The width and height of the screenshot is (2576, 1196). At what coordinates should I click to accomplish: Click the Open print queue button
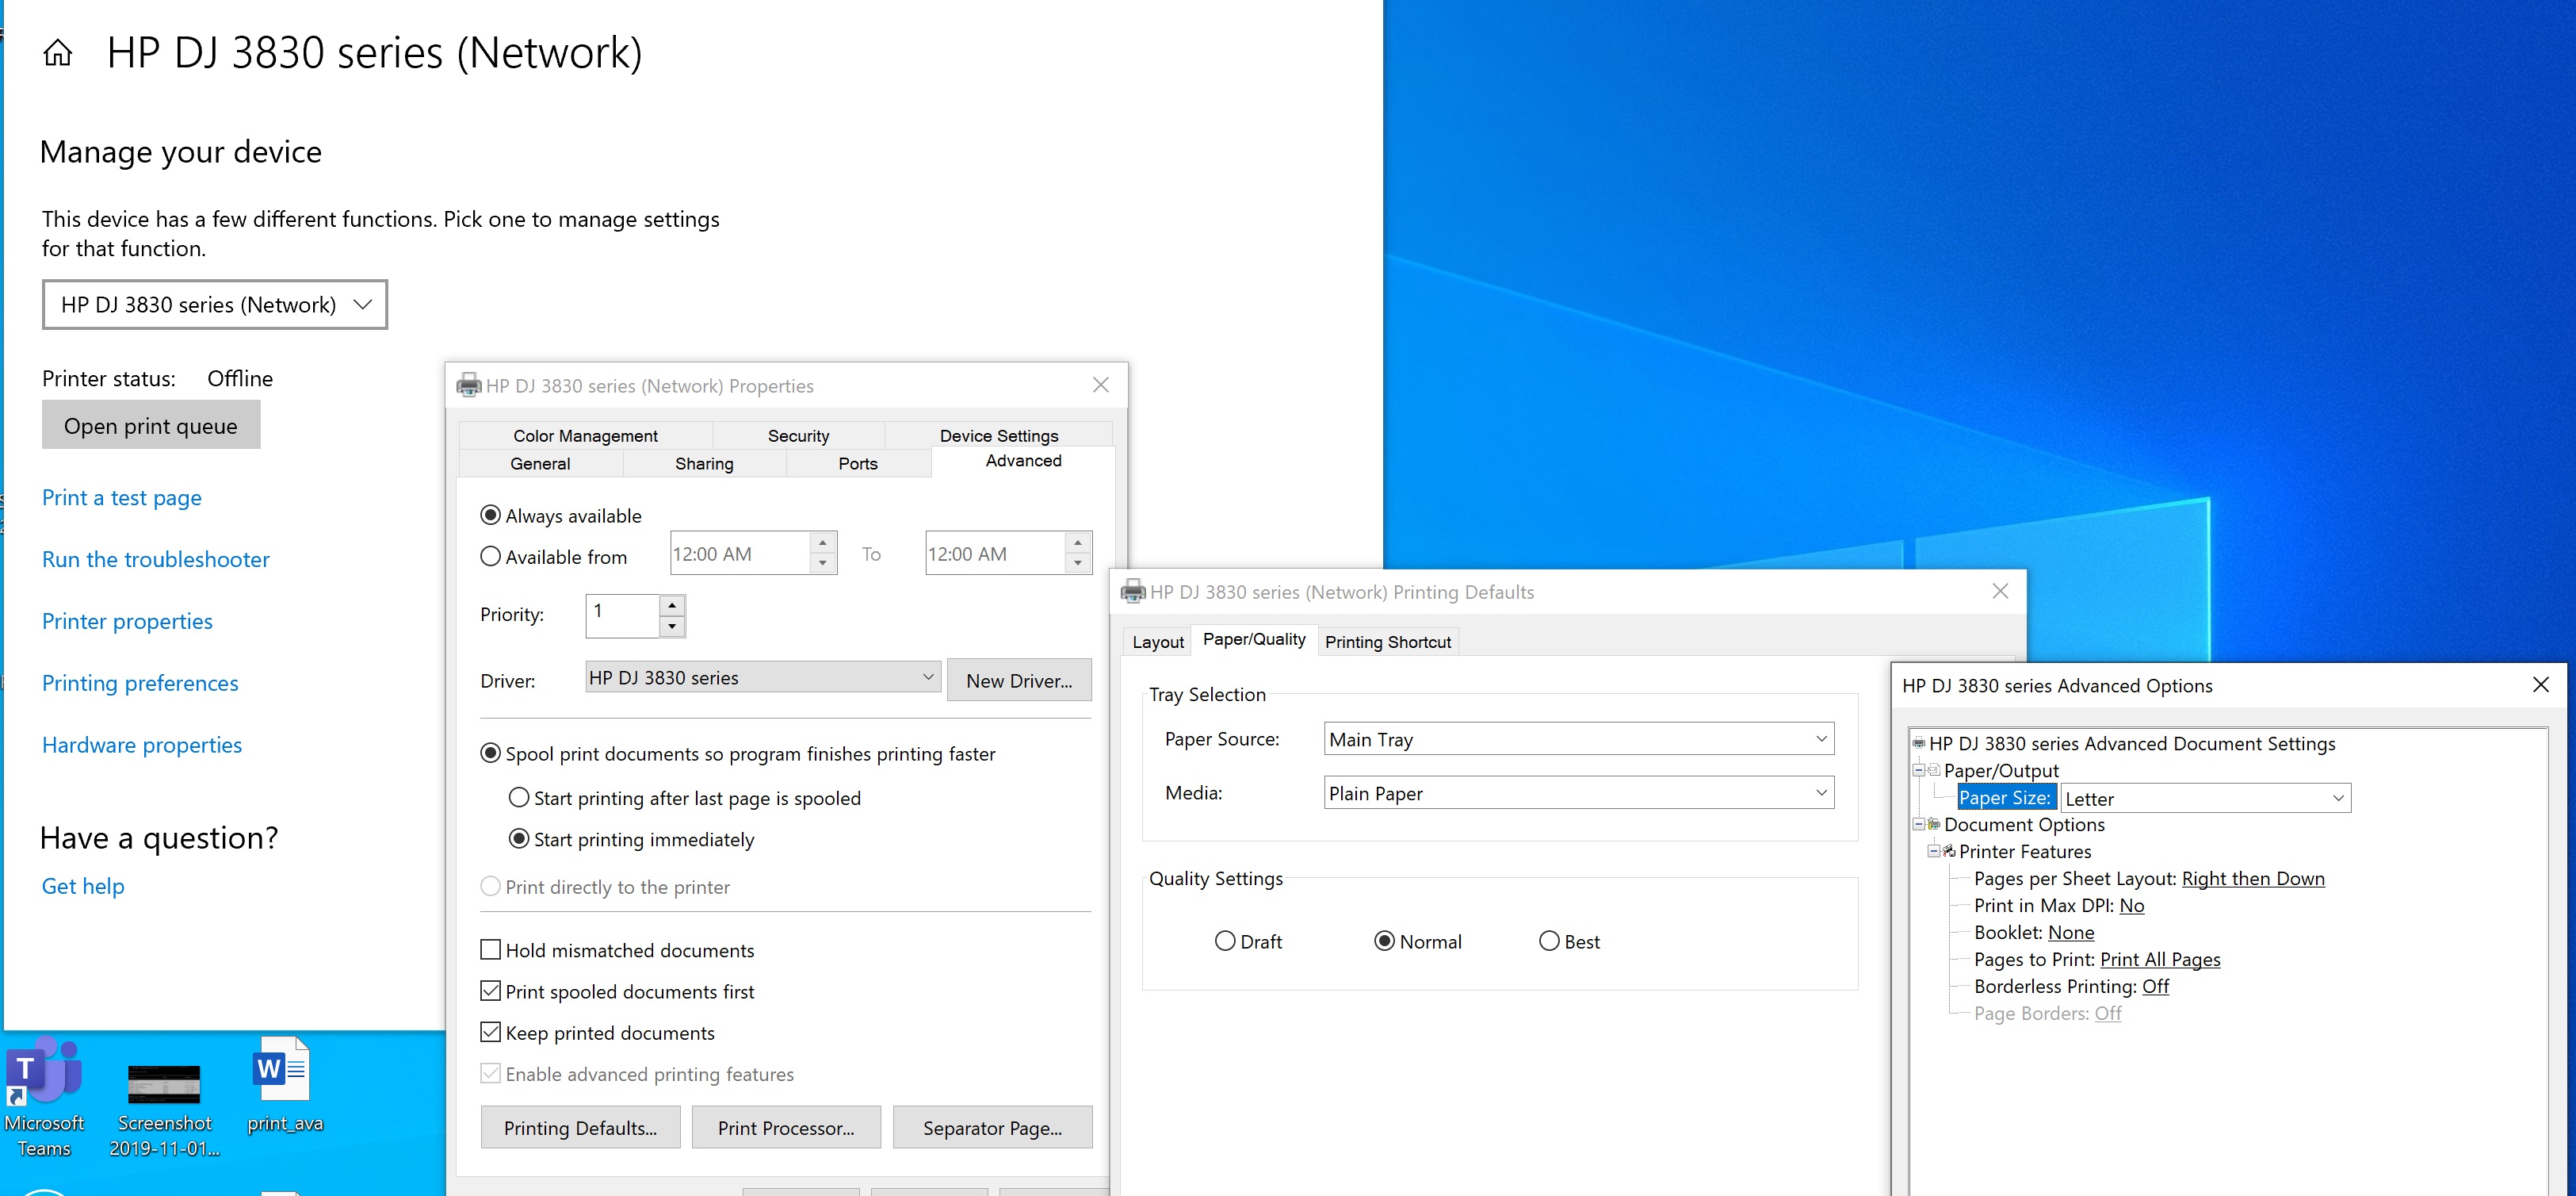tap(151, 425)
